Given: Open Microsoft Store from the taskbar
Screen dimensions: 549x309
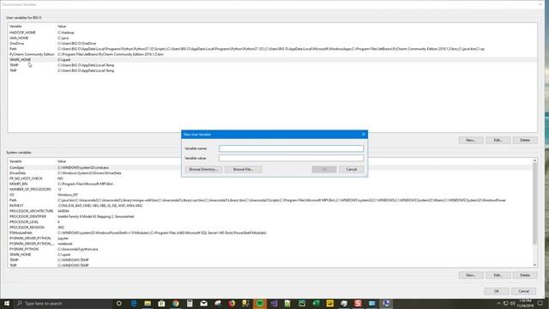Looking at the screenshot, I should click(x=161, y=303).
